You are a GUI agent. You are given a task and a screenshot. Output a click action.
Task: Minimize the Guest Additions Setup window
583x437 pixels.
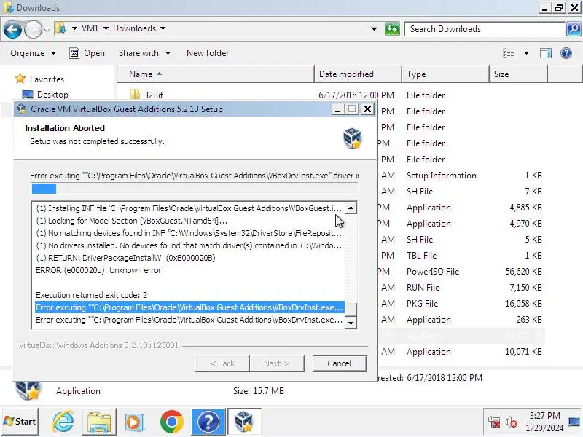coord(337,109)
